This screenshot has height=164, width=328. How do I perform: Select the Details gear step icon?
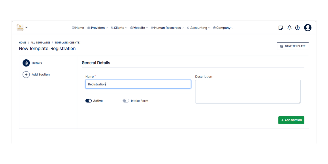pyautogui.click(x=26, y=63)
